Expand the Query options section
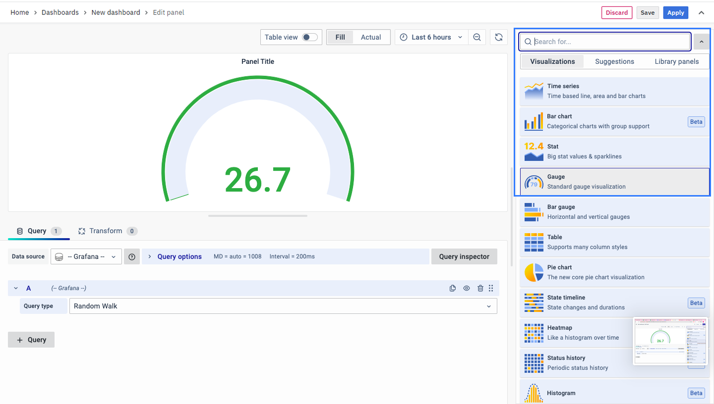The image size is (714, 404). (x=179, y=256)
